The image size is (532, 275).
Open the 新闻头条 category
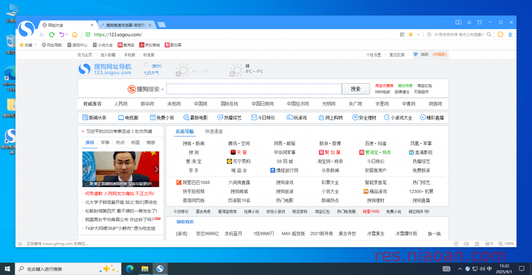point(95,118)
